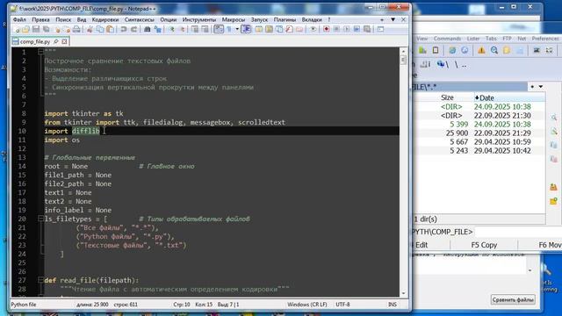Click the Zoom out toolbar icon
The height and width of the screenshot is (316, 562).
click(182, 29)
